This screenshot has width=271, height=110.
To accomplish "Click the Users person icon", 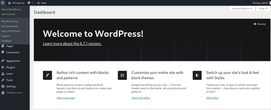I will (3, 74).
